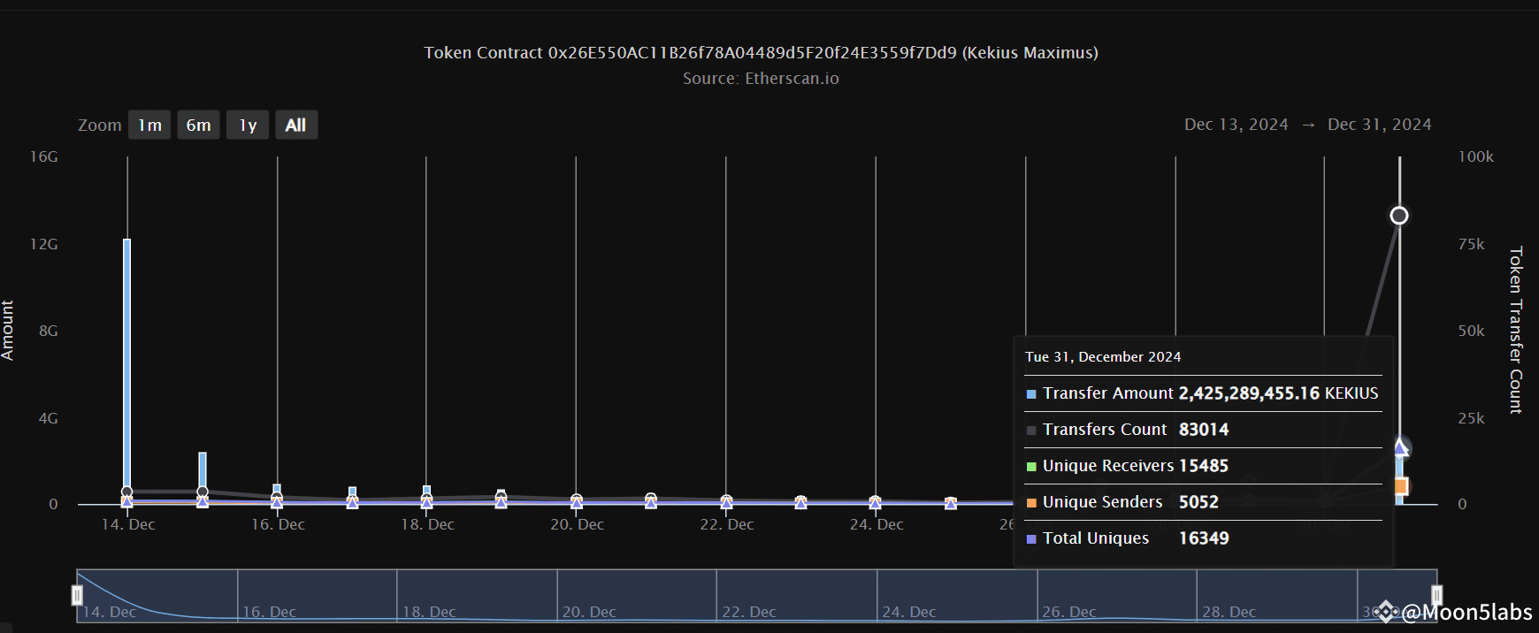The height and width of the screenshot is (633, 1539).
Task: Click the 75k right axis label
Action: (x=1472, y=244)
